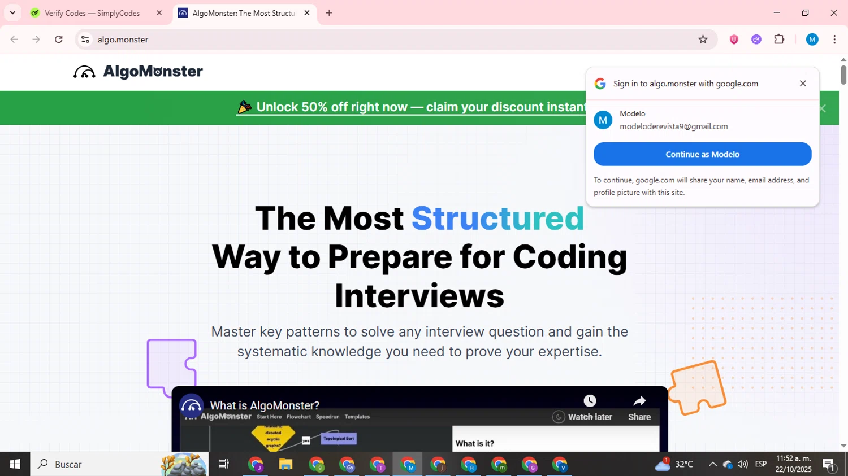Screen dimensions: 848x476
Task: Click the video Share arrow icon
Action: click(x=639, y=401)
